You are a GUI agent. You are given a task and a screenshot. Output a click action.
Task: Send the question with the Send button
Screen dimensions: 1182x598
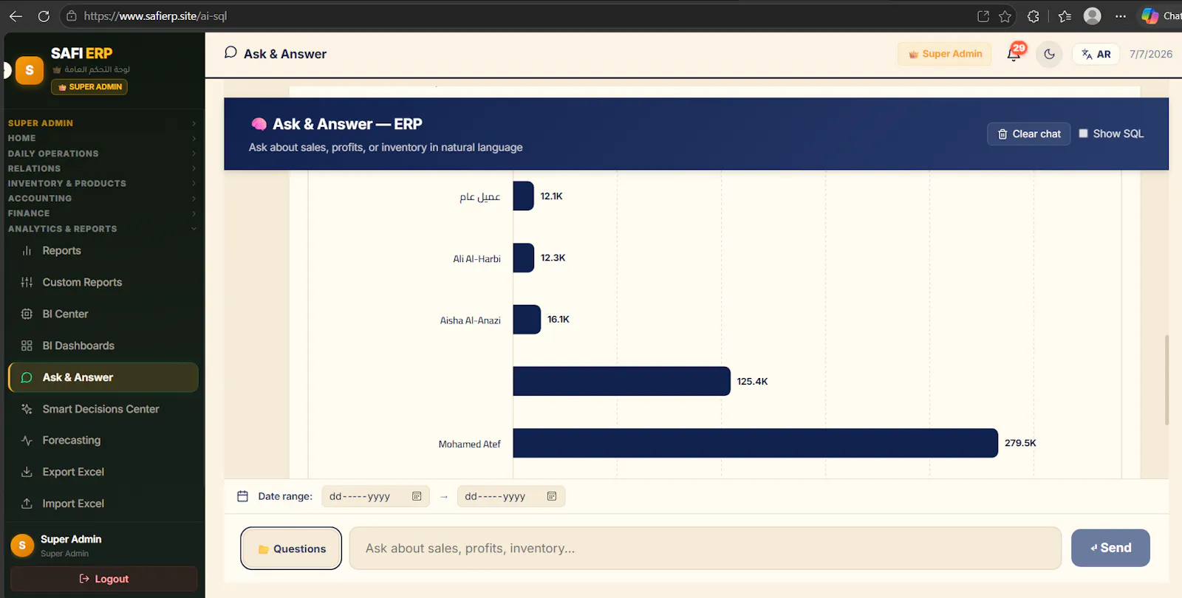point(1110,548)
